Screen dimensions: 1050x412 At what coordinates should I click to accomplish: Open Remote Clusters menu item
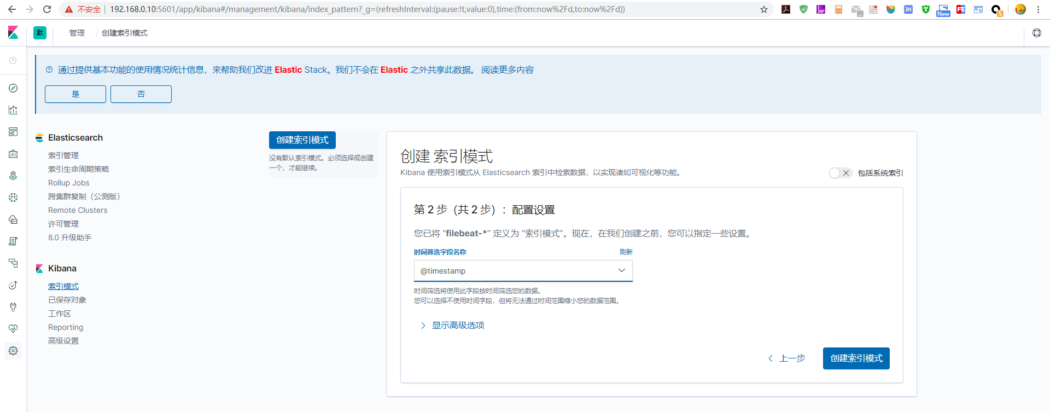(x=78, y=210)
